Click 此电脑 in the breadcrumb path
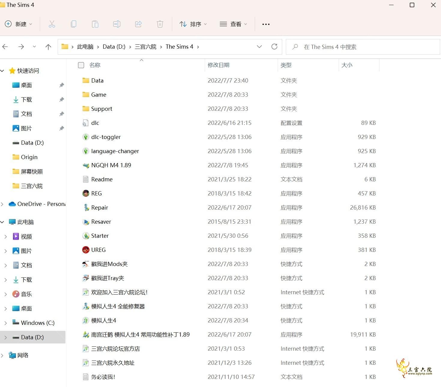This screenshot has height=387, width=441. [x=85, y=47]
